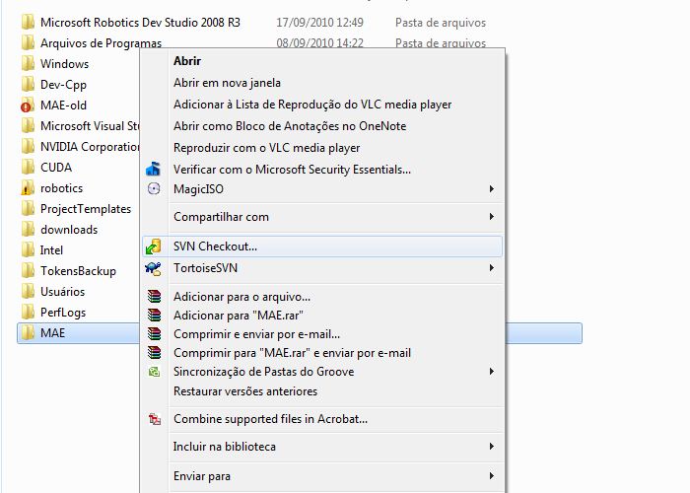Click the Intel folder icon
The image size is (690, 493).
[x=28, y=249]
